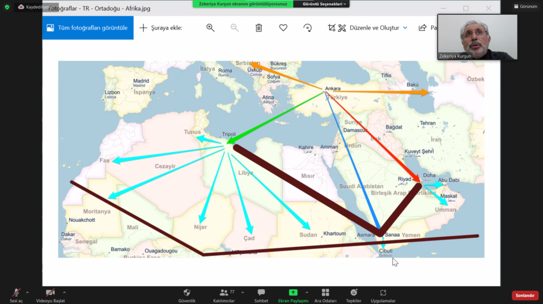Open Güvenlik security options
Viewport: 543px width, 304px height.
(x=187, y=296)
